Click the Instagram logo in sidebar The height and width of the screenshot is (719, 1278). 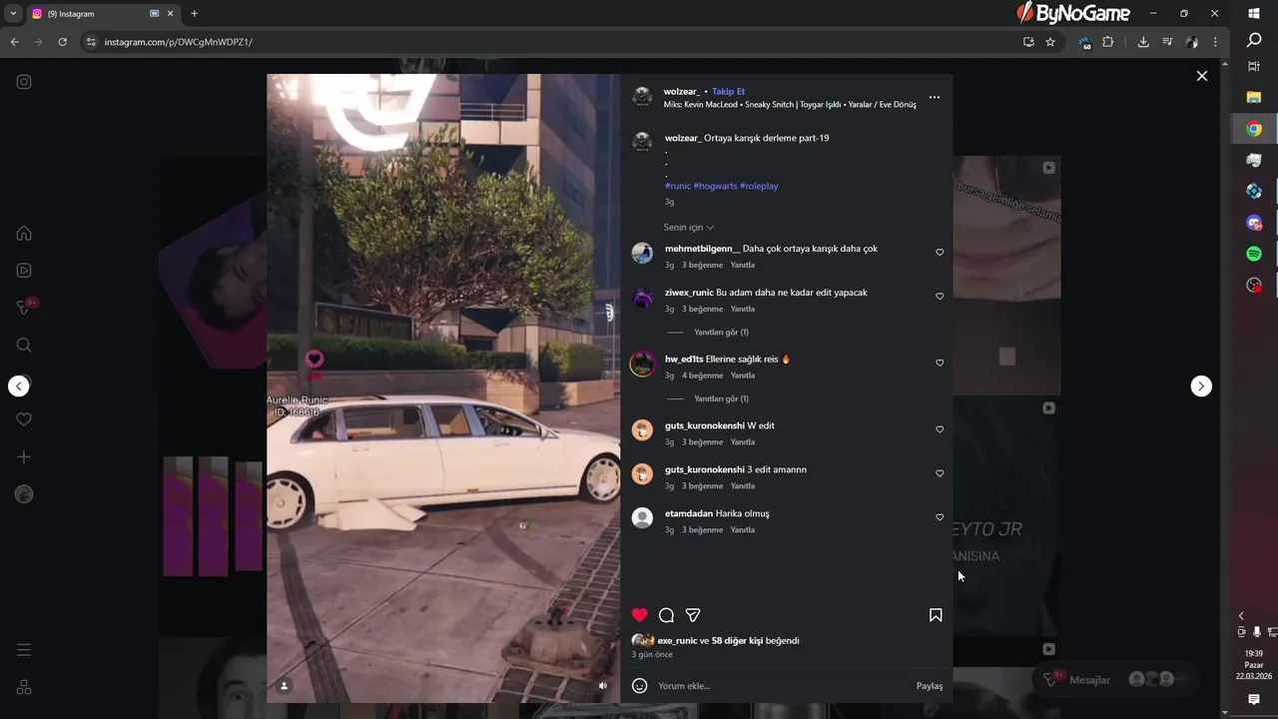coord(24,82)
